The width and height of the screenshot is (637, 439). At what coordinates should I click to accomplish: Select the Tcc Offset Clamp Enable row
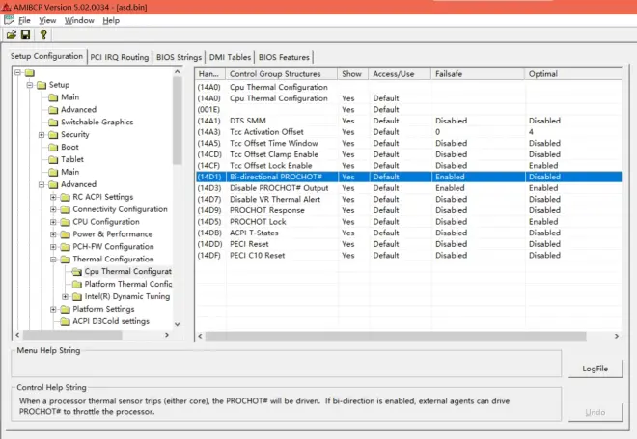pyautogui.click(x=408, y=154)
